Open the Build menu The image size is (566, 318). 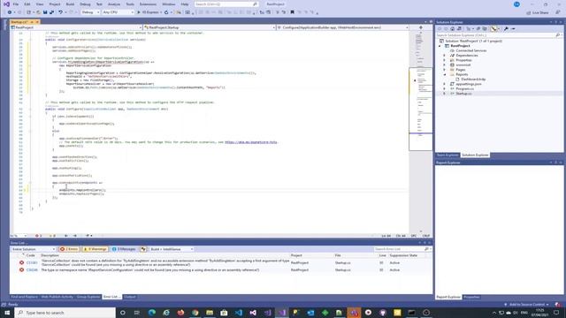point(70,4)
